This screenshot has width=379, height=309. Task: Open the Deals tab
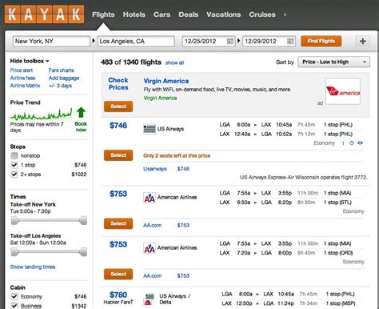tap(189, 14)
